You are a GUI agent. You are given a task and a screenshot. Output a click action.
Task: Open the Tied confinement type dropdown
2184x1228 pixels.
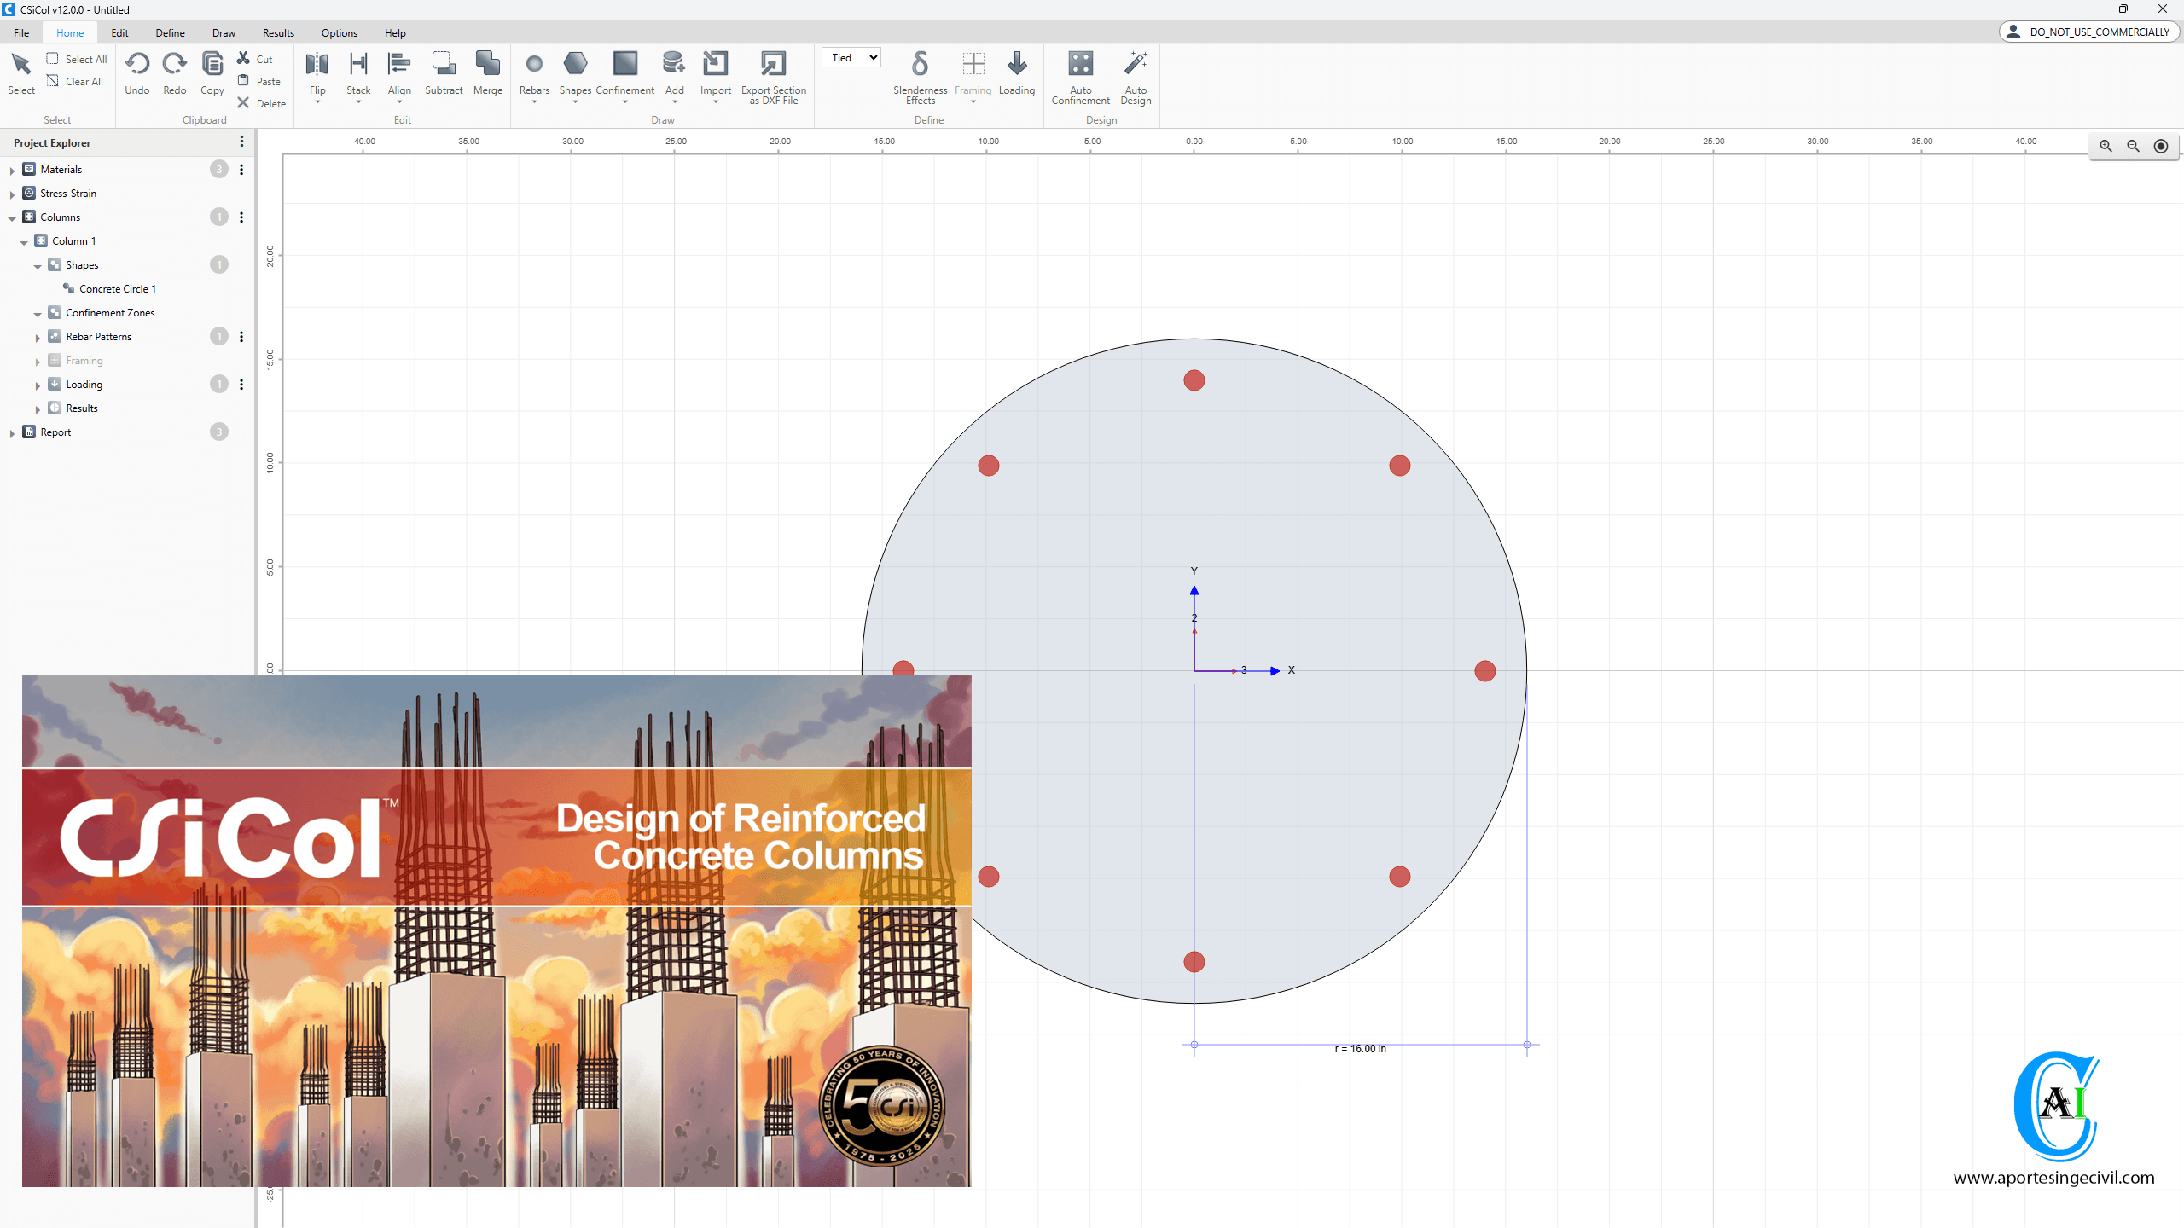pyautogui.click(x=851, y=58)
